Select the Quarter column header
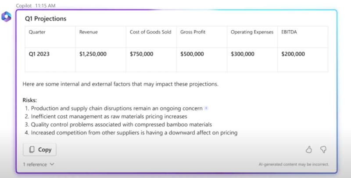351x178 pixels. (x=37, y=32)
